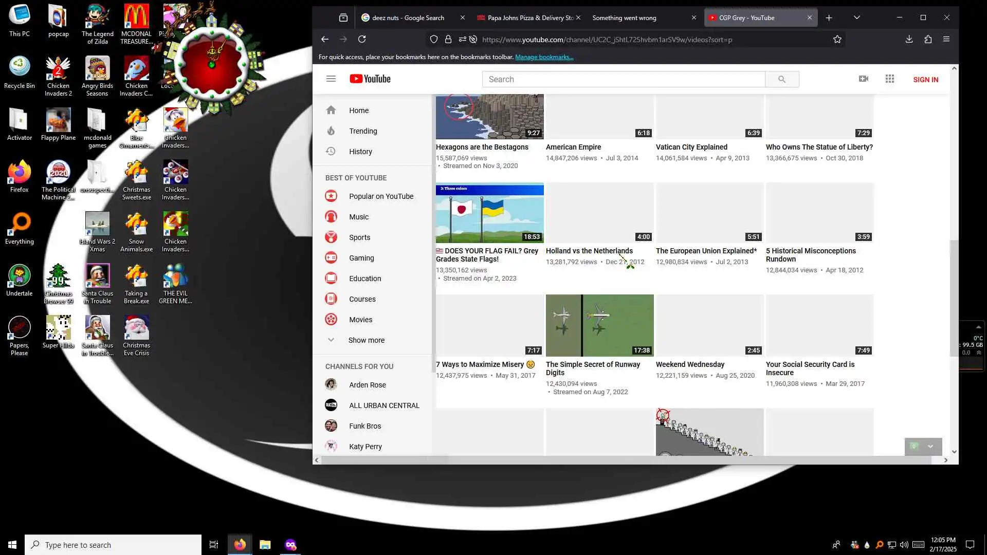
Task: Click the tracking protection shield icon
Action: pyautogui.click(x=433, y=40)
